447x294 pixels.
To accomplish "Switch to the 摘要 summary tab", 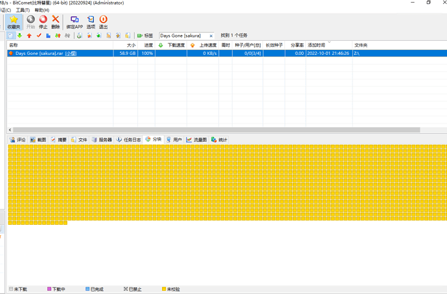I will [x=59, y=140].
